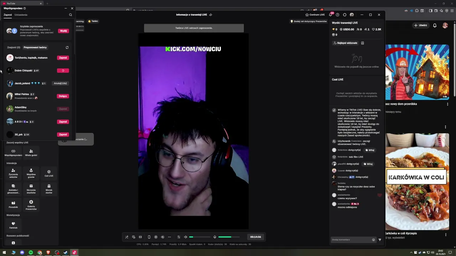Cancel invite to Jacob_poland
Screen dimensions: 456x256
(x=60, y=83)
